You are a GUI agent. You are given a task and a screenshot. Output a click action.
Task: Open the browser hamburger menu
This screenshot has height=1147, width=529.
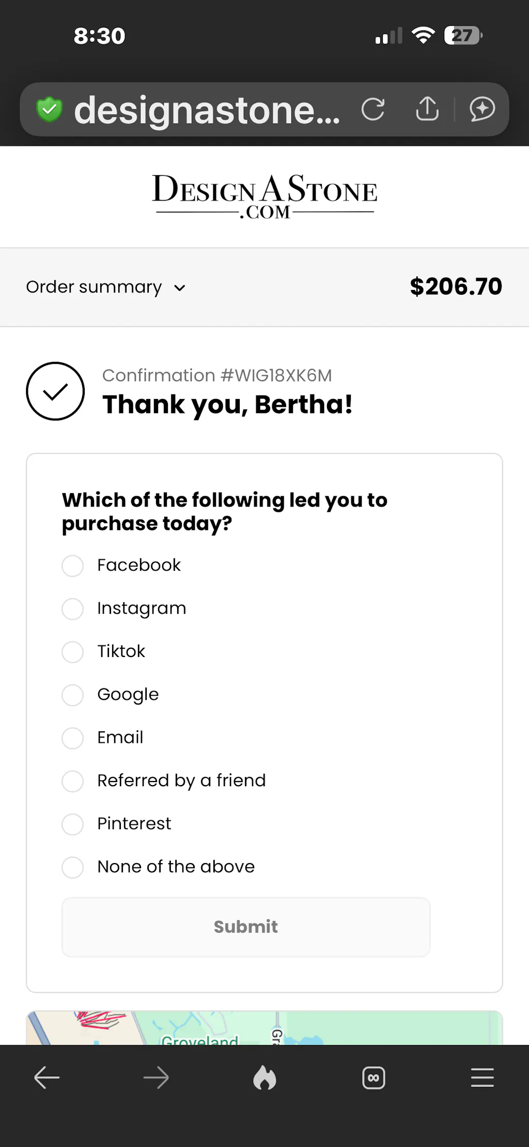483,1078
